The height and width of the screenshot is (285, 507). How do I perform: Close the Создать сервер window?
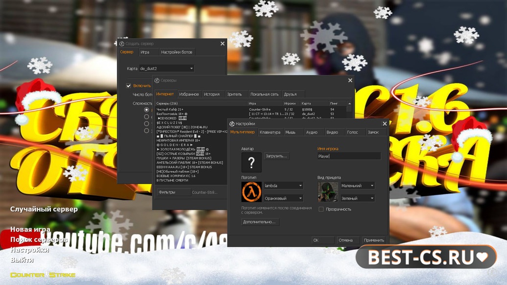tap(222, 44)
